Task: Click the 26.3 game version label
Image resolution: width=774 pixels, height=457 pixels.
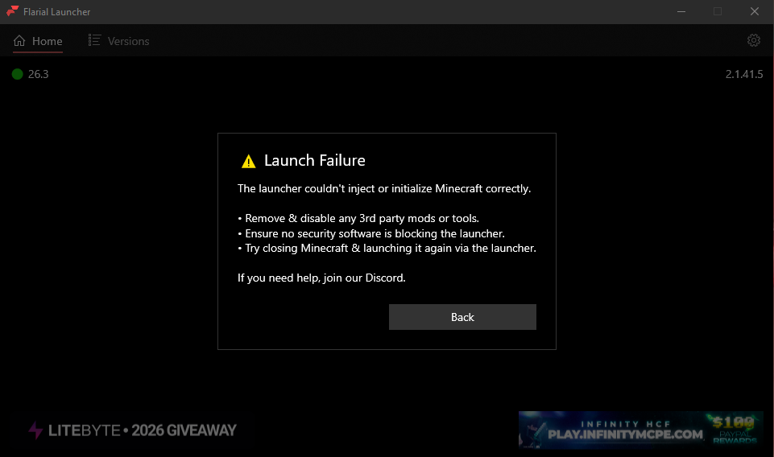Action: pyautogui.click(x=38, y=74)
